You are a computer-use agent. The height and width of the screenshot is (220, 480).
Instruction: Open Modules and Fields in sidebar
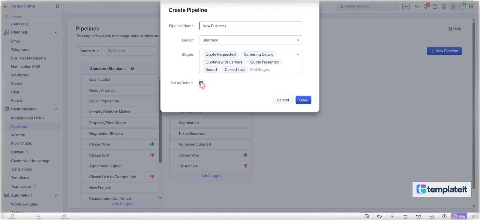click(x=28, y=118)
